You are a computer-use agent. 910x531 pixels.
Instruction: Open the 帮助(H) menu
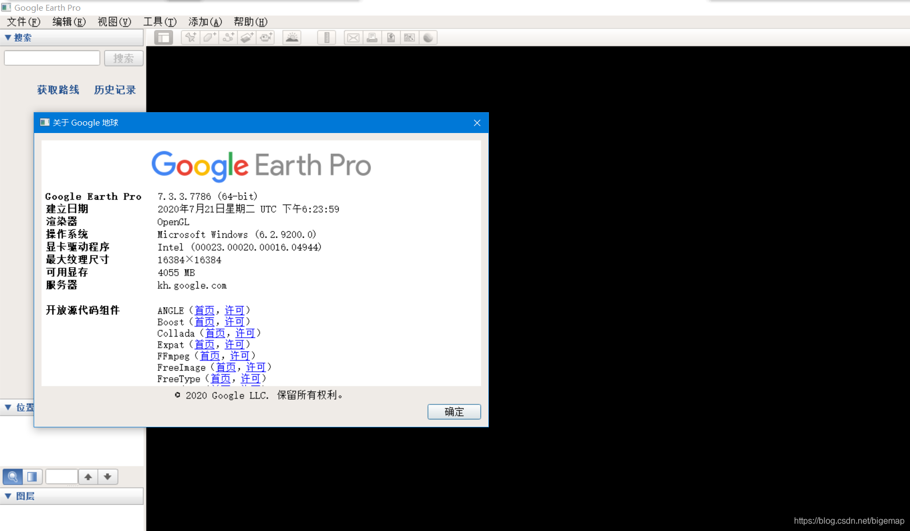pos(251,22)
